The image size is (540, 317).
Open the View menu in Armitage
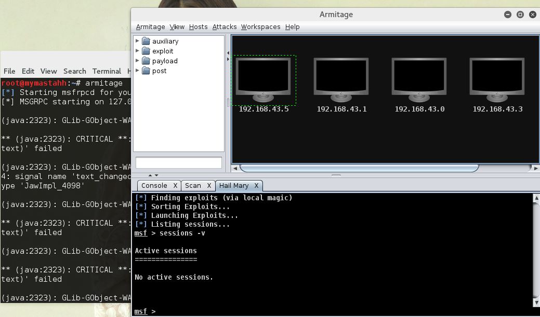(177, 27)
